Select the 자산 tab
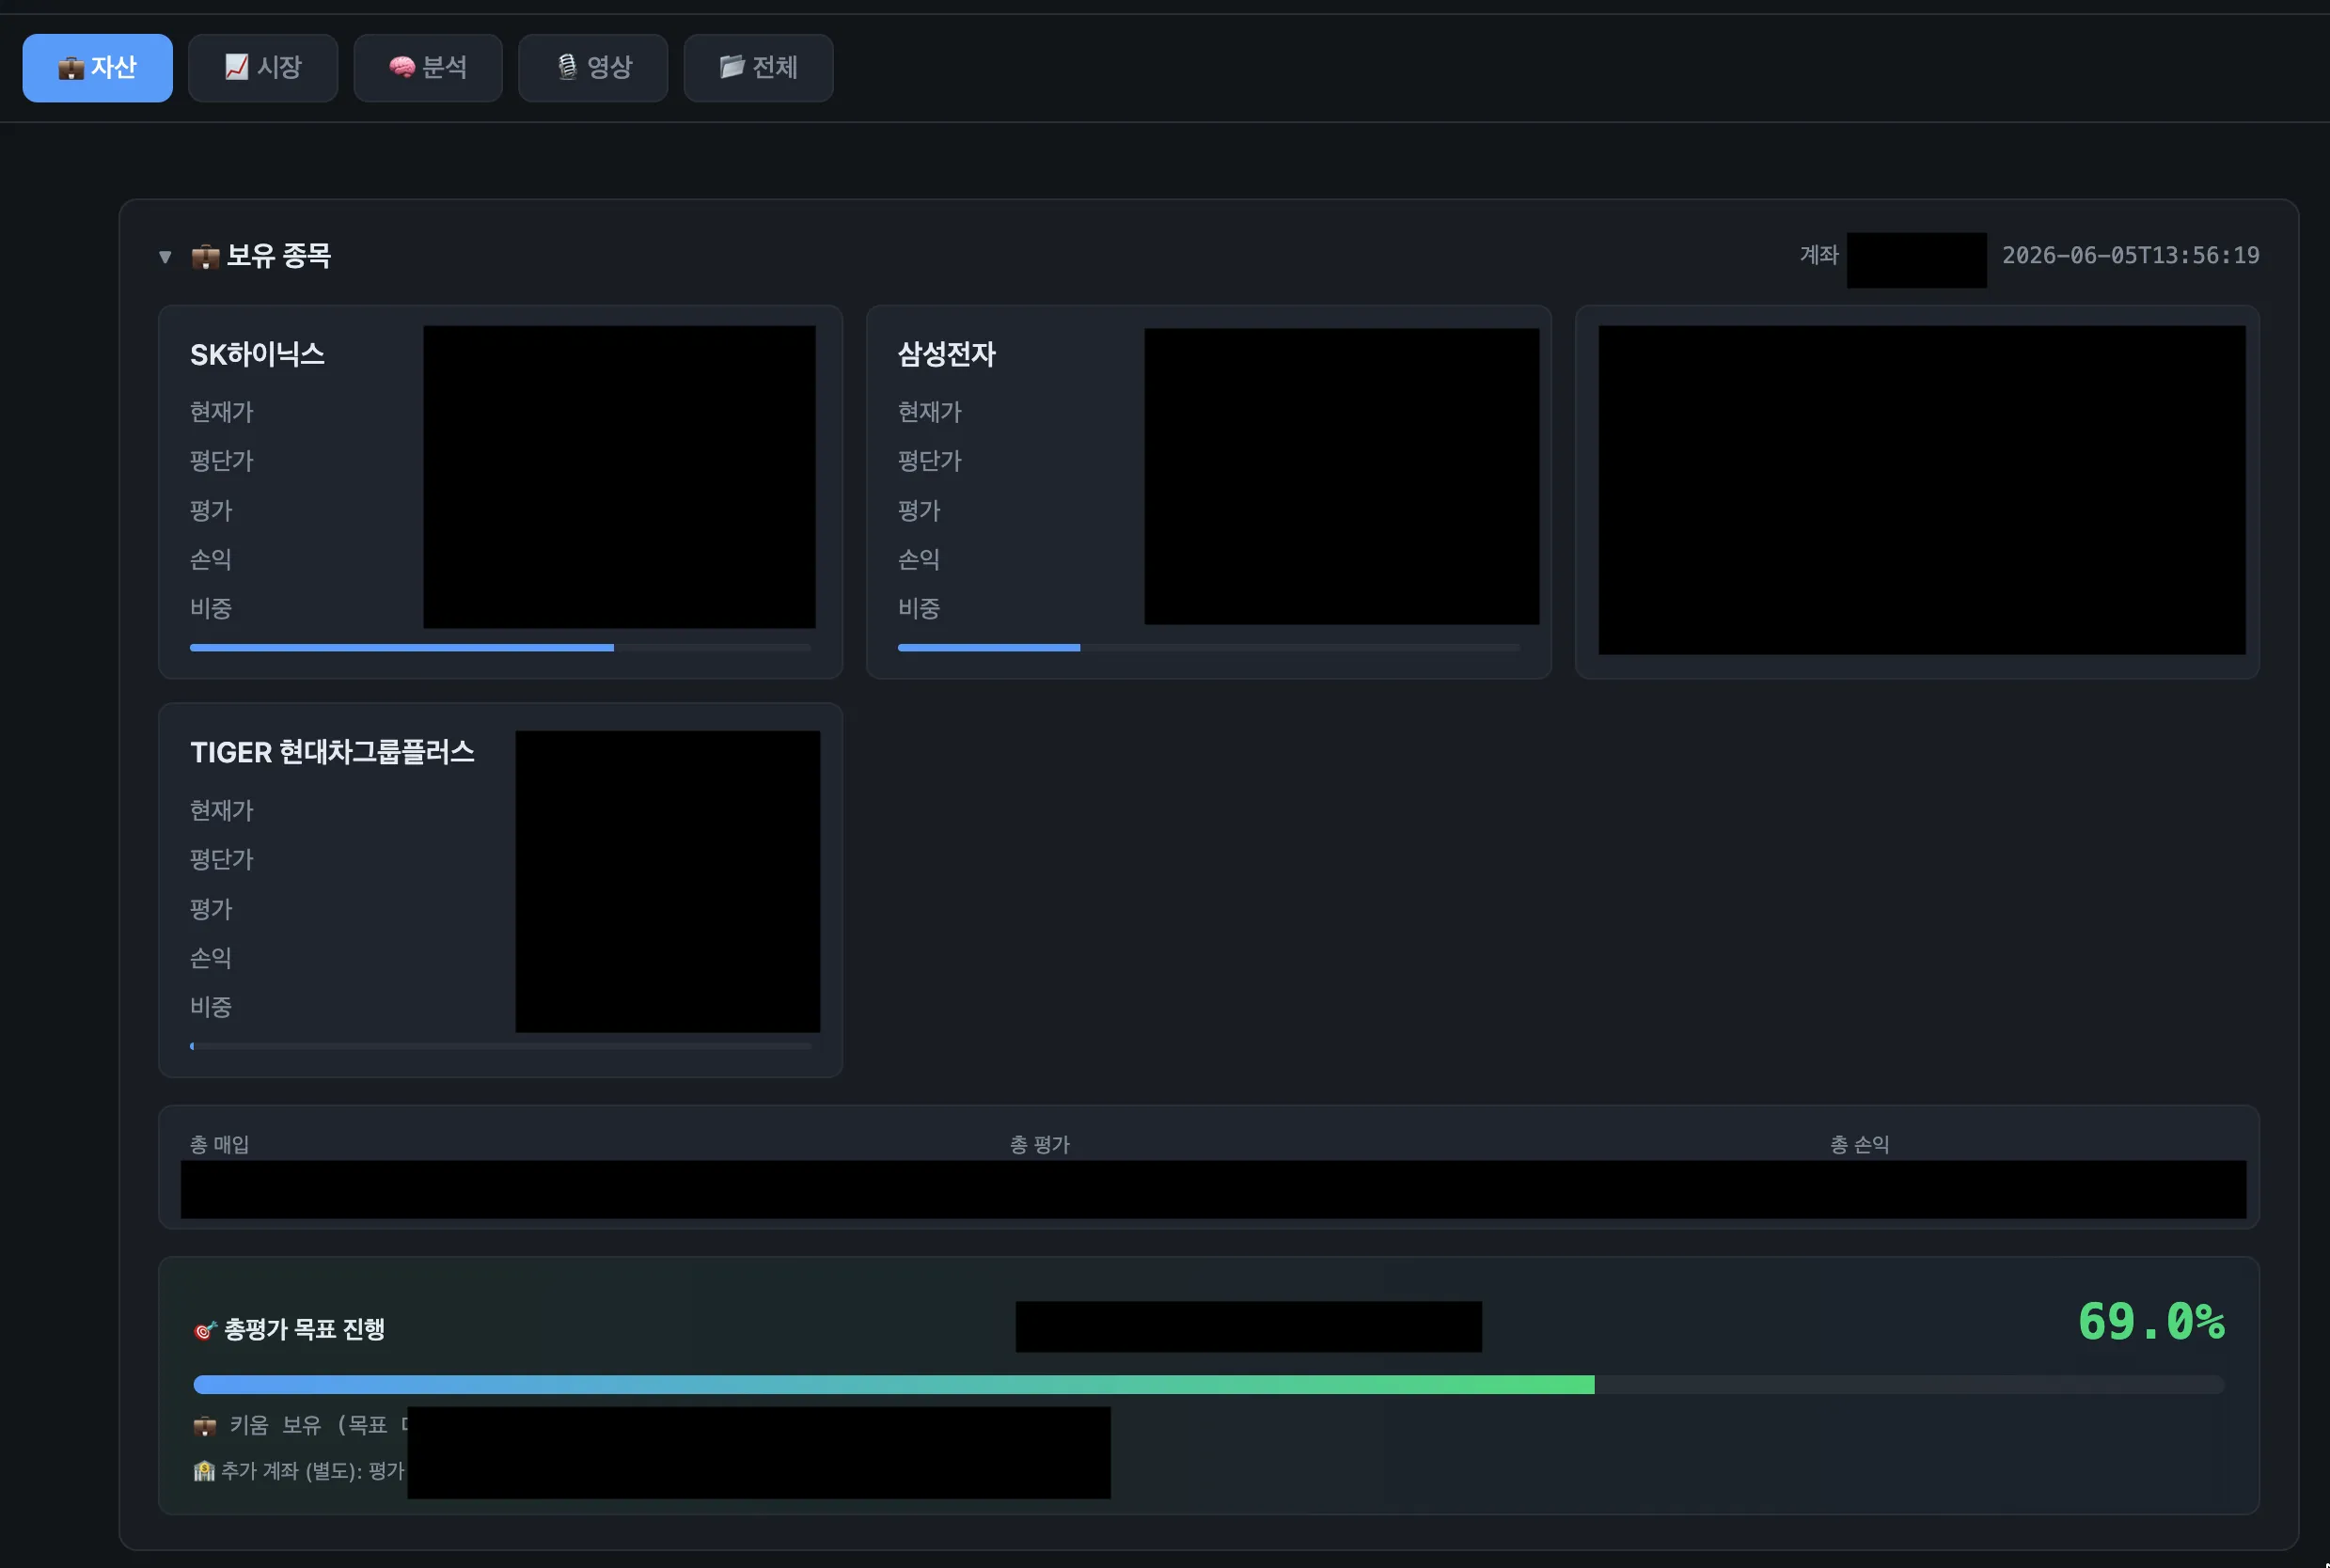 coord(97,68)
